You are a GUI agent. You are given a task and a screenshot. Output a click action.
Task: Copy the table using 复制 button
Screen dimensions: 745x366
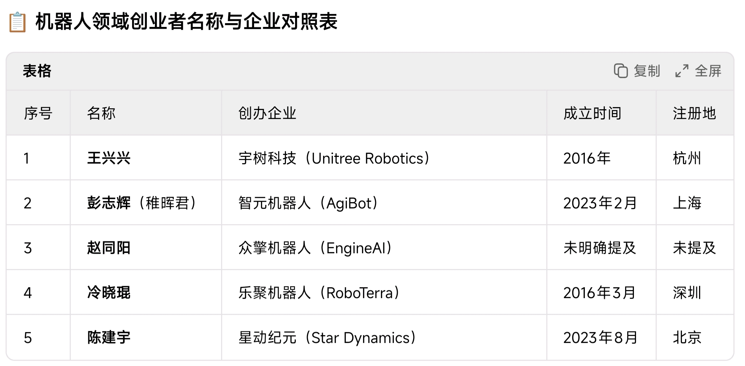(x=637, y=71)
